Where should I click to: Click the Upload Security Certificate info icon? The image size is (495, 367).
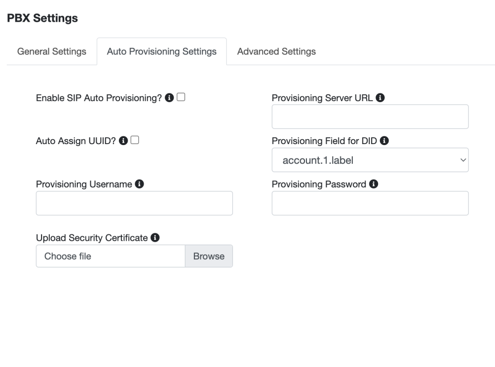click(155, 237)
